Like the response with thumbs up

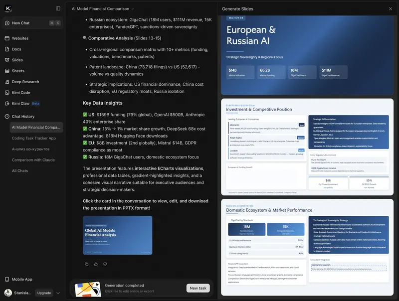pos(96,264)
